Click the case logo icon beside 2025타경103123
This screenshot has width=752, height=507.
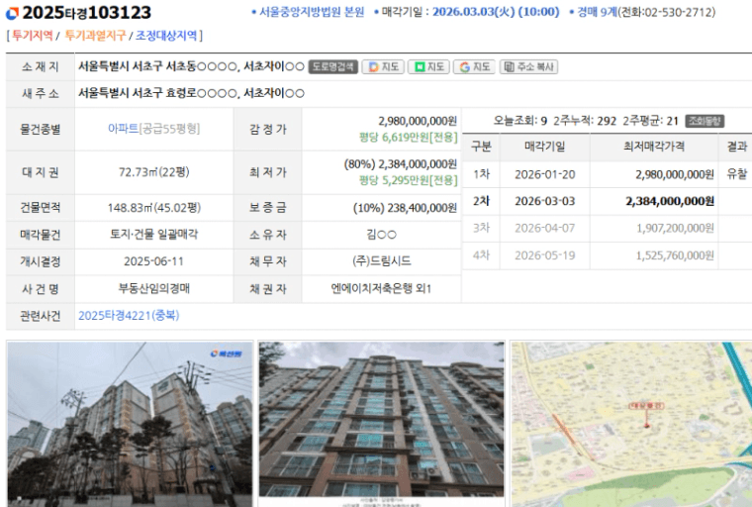click(x=12, y=14)
